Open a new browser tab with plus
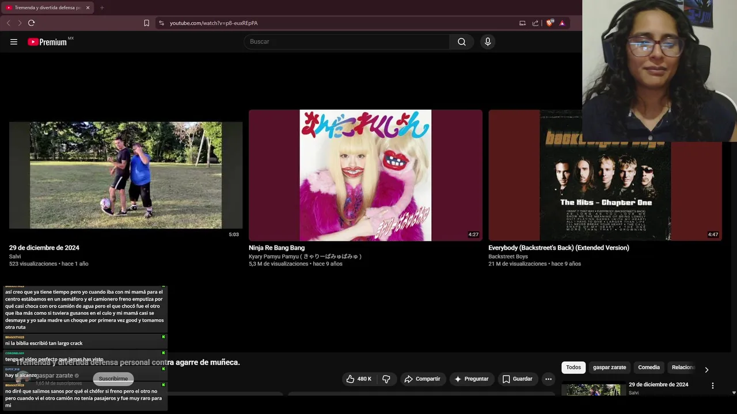 pyautogui.click(x=102, y=7)
